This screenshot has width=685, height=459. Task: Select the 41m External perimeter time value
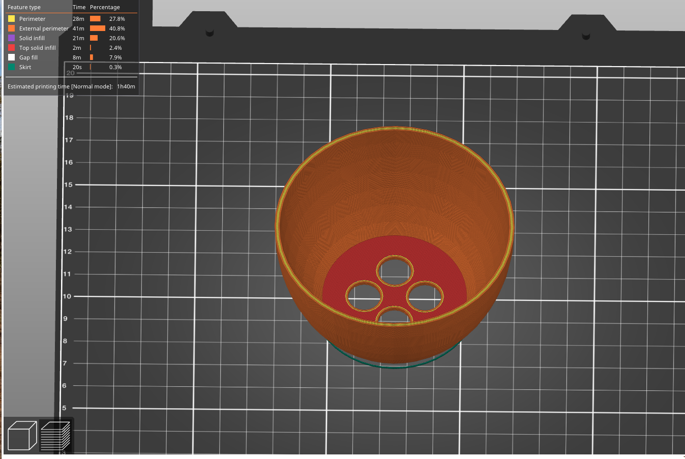click(x=78, y=28)
